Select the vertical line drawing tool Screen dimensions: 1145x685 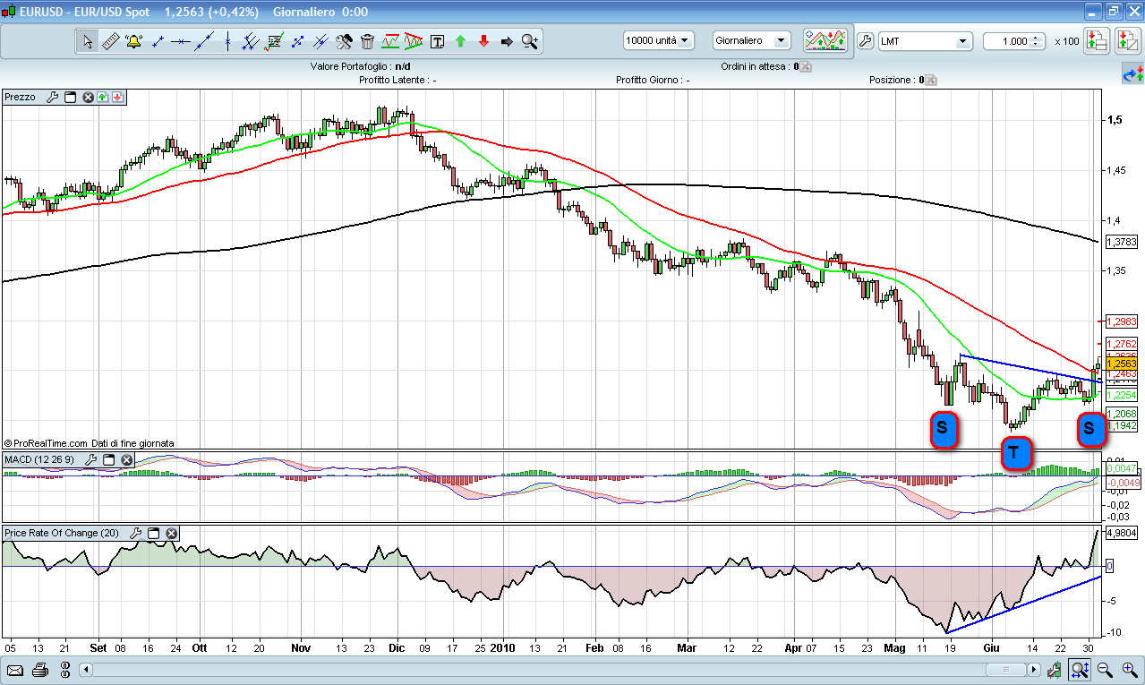point(227,41)
